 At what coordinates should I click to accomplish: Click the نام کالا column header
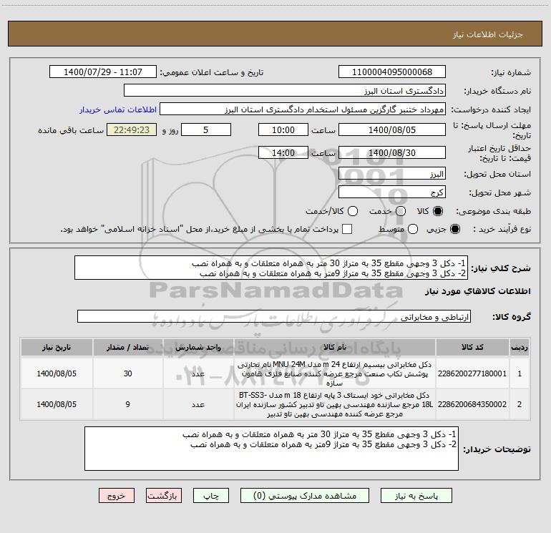tap(335, 347)
